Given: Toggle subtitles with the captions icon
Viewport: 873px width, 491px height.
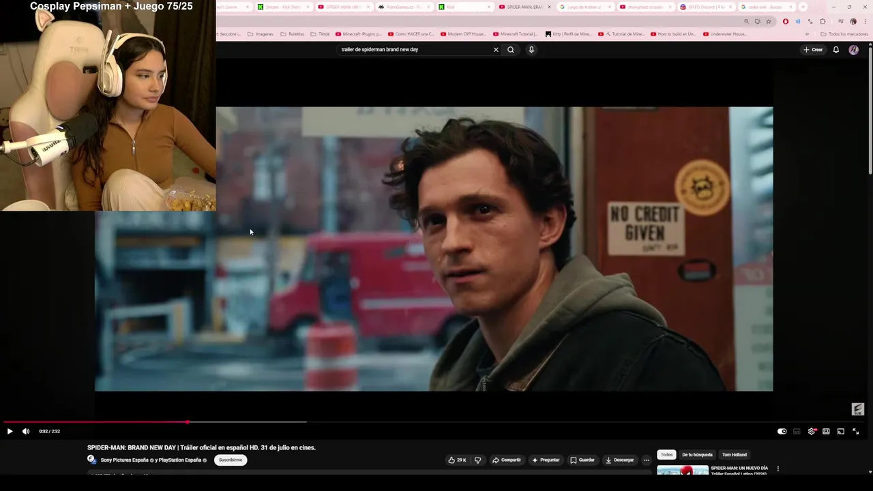Looking at the screenshot, I should click(797, 431).
